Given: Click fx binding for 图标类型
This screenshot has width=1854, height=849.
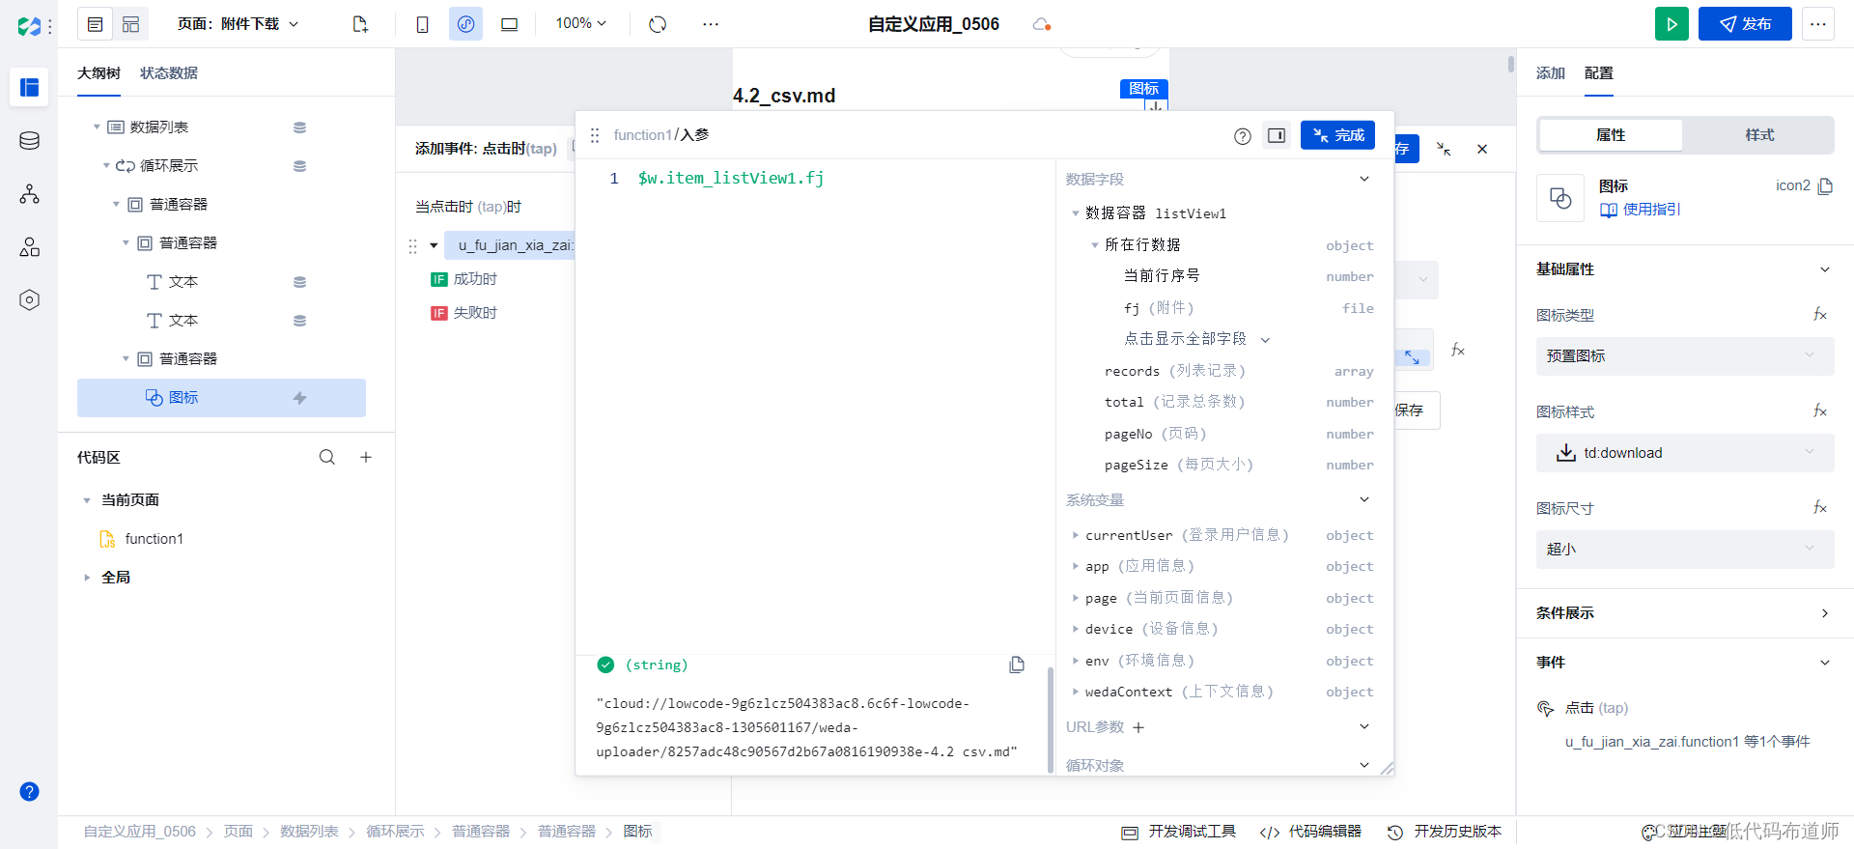Looking at the screenshot, I should pyautogui.click(x=1820, y=314).
